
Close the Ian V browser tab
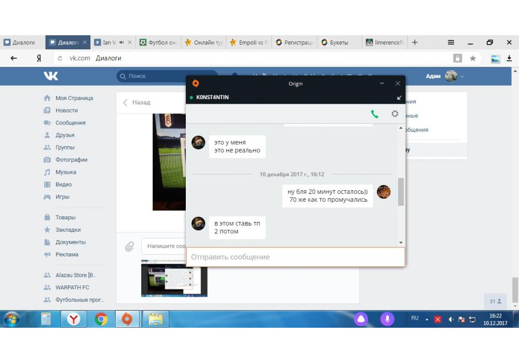coord(130,43)
